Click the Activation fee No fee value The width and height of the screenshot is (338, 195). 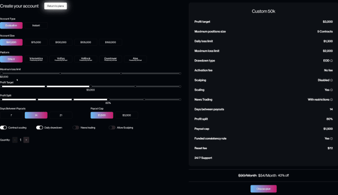pyautogui.click(x=328, y=71)
